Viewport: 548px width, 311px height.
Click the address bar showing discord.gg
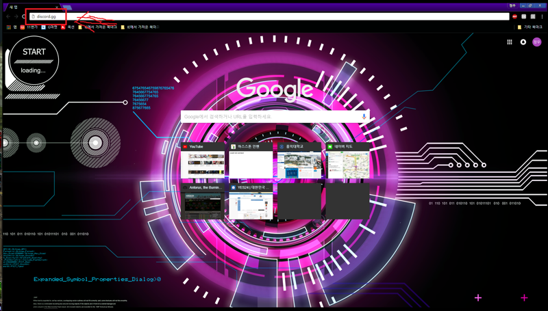(269, 16)
